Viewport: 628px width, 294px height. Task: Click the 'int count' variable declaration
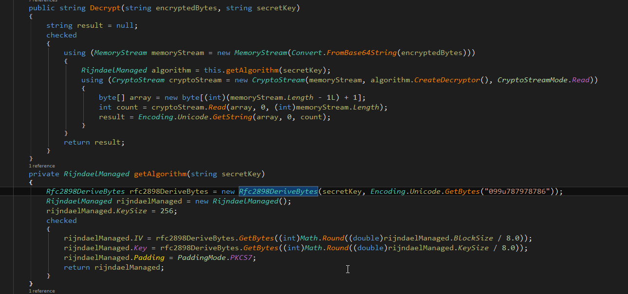[118, 107]
